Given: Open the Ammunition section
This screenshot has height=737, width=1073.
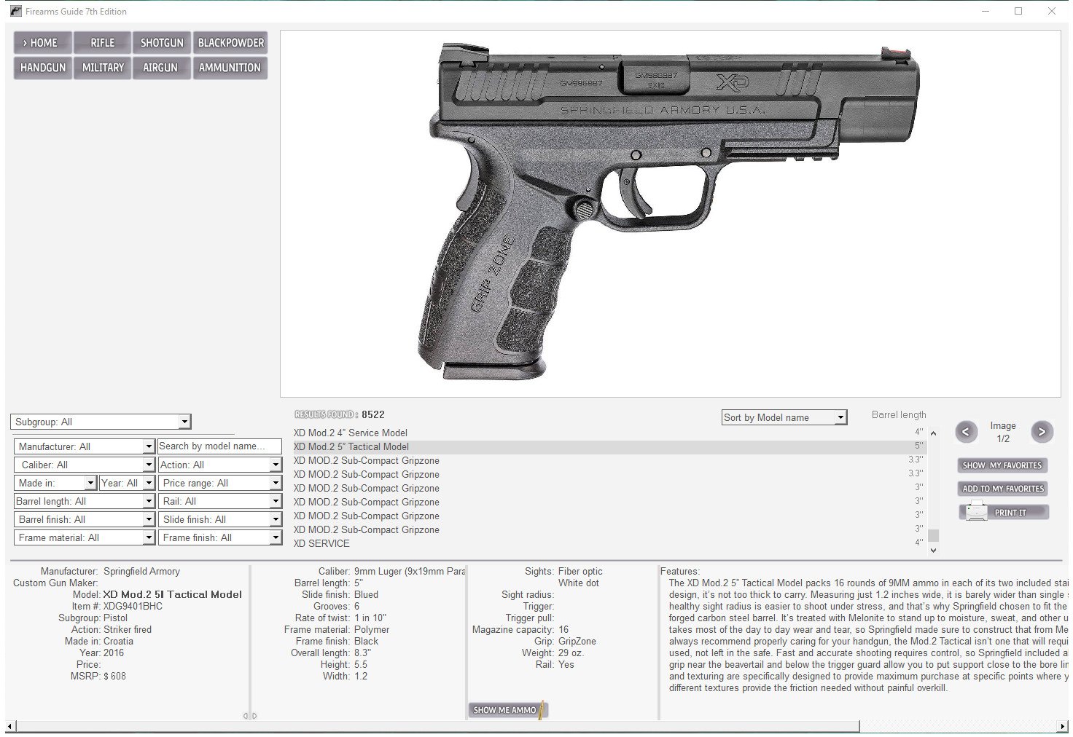Looking at the screenshot, I should pyautogui.click(x=230, y=68).
